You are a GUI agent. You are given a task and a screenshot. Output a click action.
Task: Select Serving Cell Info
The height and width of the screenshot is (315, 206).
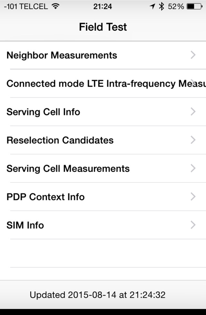point(43,112)
